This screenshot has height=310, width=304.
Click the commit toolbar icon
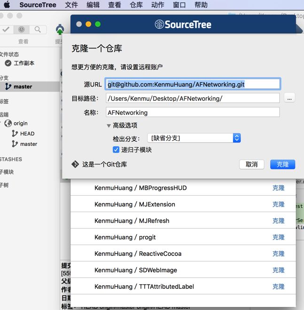tap(60, 30)
